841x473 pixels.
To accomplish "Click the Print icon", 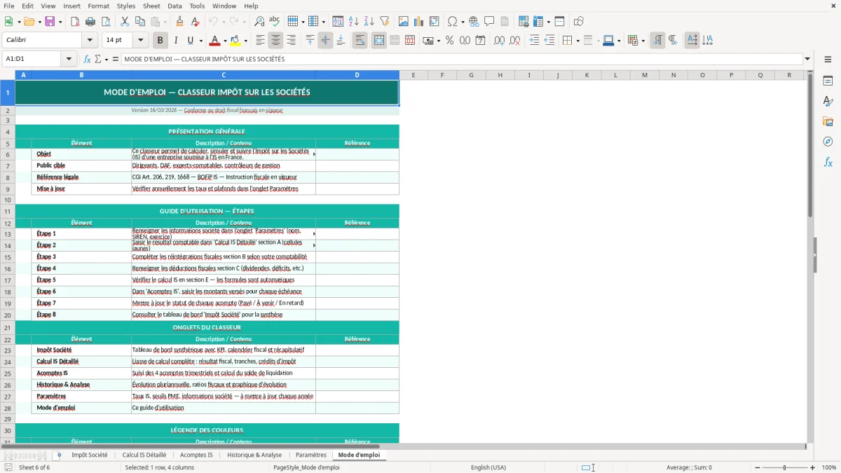I will (x=90, y=22).
